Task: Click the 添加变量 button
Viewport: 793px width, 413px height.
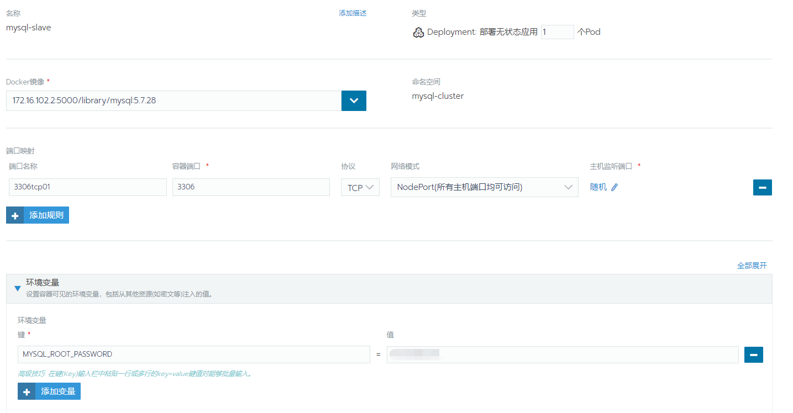Action: tap(49, 391)
